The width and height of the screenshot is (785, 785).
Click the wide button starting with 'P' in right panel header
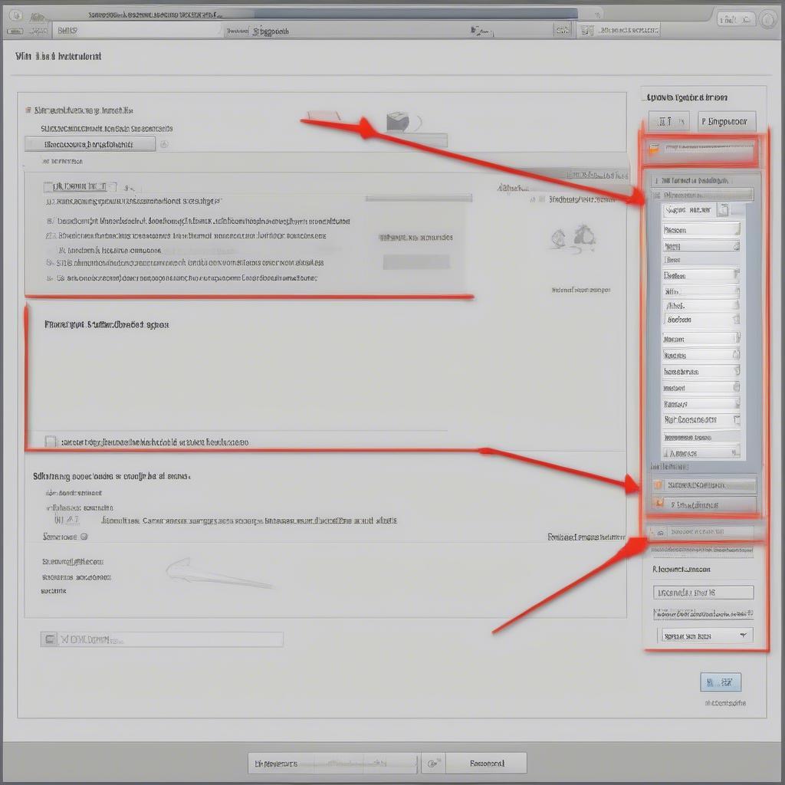pyautogui.click(x=727, y=121)
